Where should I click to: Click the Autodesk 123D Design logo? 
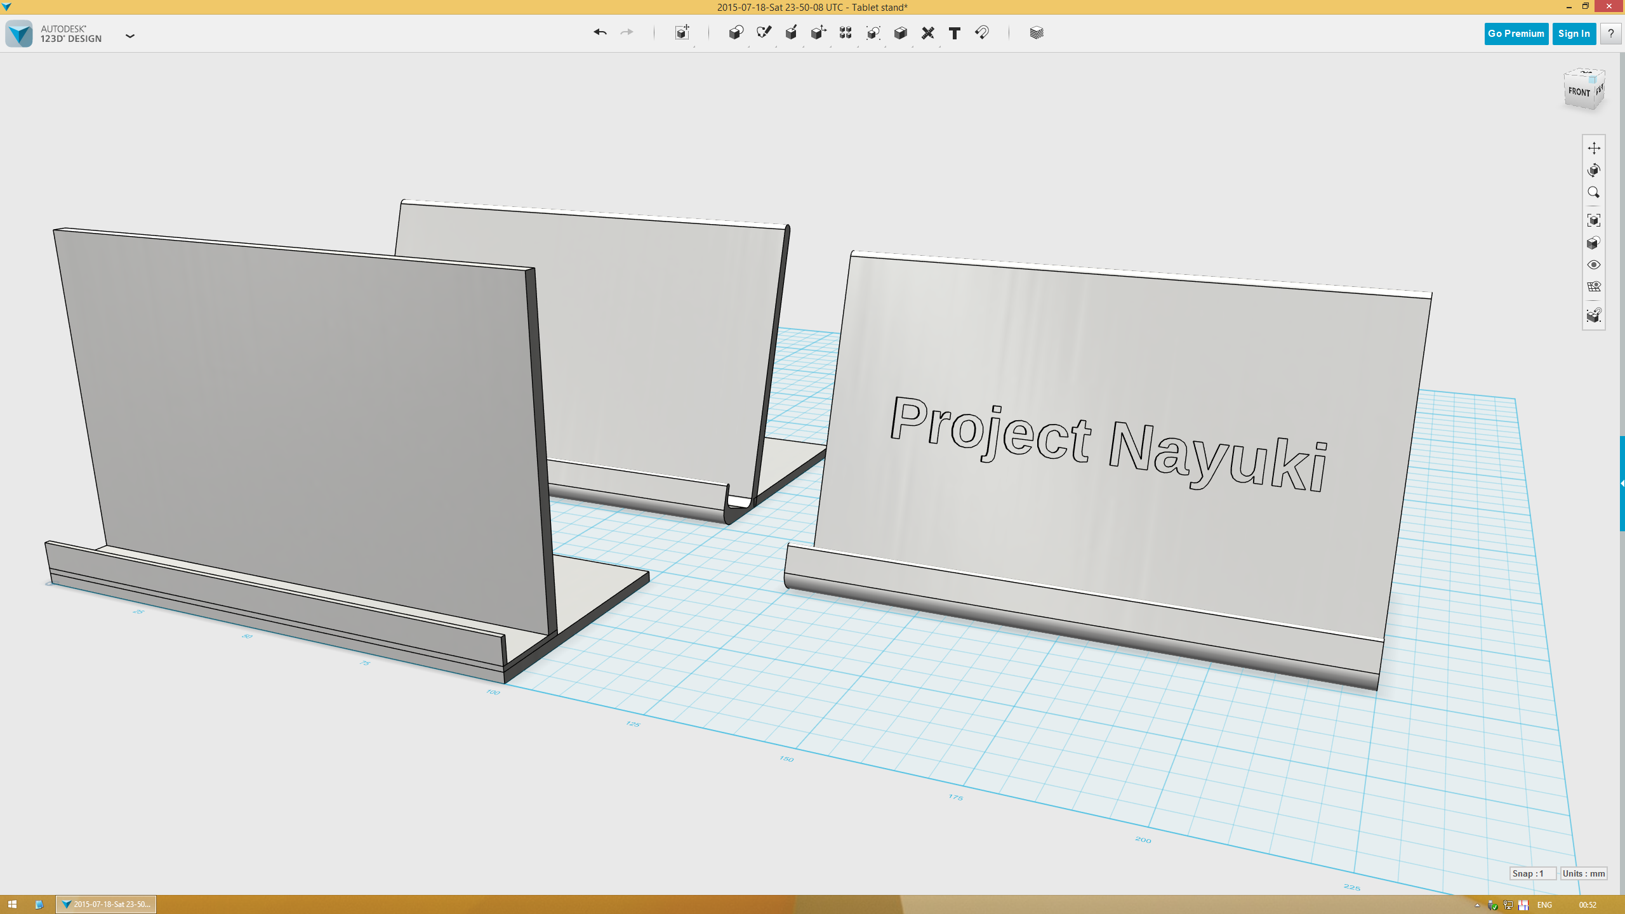coord(19,34)
